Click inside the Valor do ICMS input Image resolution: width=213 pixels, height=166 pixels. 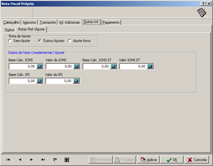59,66
